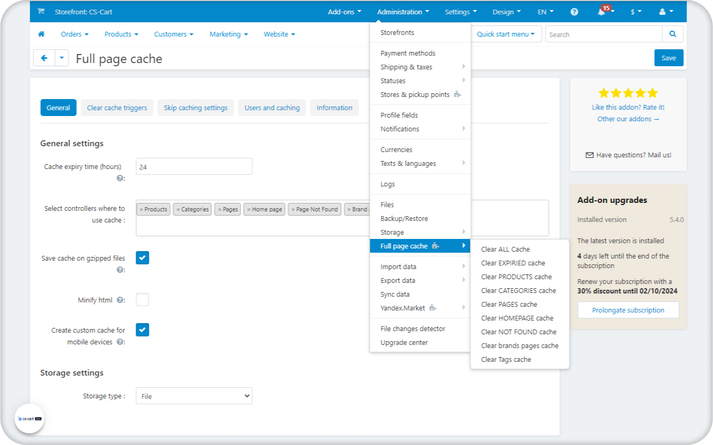
Task: Click the back arrow button
Action: click(44, 58)
